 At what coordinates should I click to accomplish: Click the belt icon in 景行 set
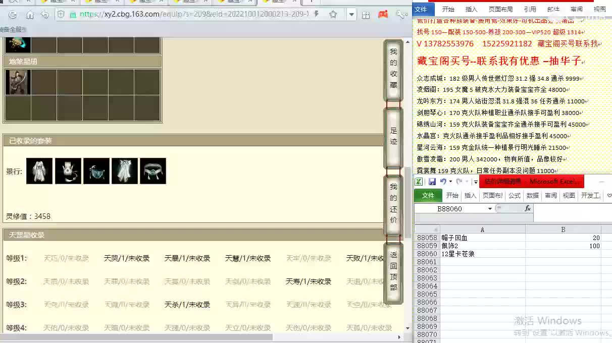(152, 171)
